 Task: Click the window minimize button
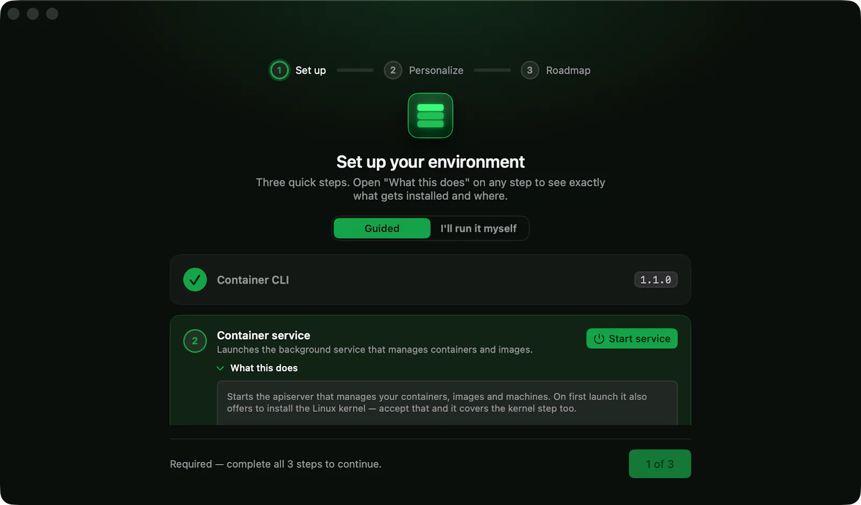tap(33, 13)
